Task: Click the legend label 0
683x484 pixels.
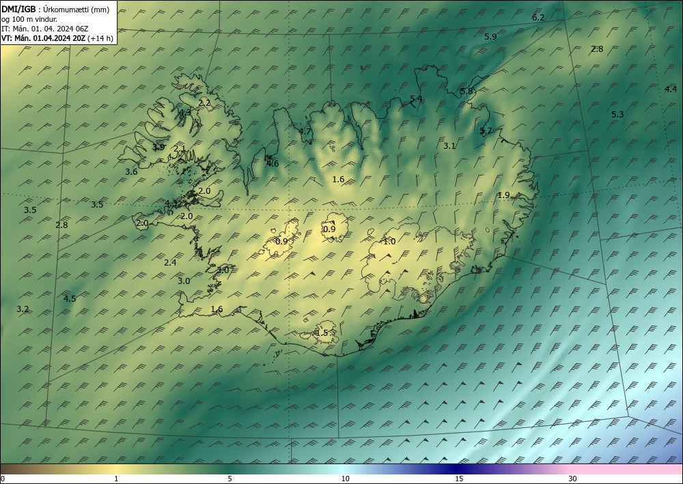Action: click(3, 479)
